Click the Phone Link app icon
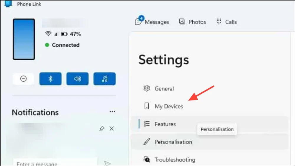This screenshot has height=166, width=295. pos(8,4)
